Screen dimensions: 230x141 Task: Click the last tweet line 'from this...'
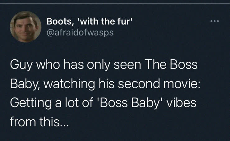pos(39,122)
